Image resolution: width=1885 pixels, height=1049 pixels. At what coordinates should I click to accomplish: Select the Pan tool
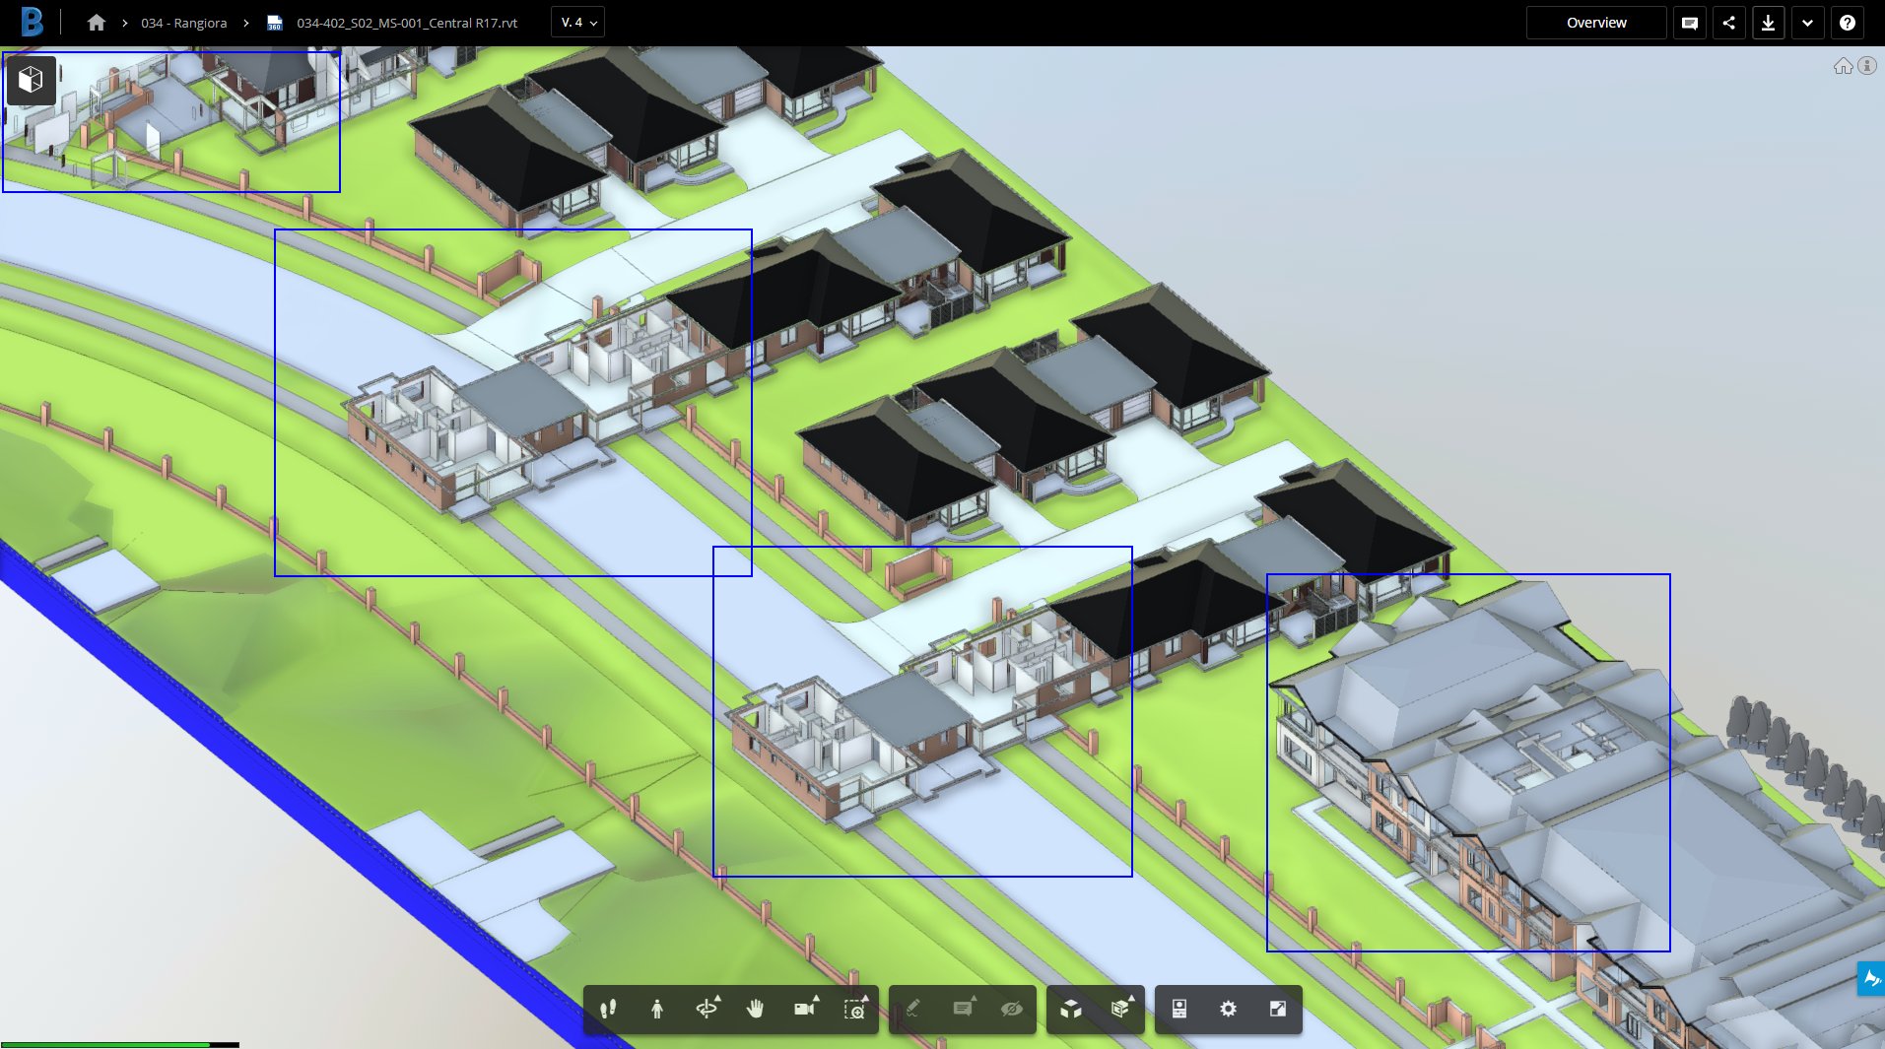(x=756, y=1010)
